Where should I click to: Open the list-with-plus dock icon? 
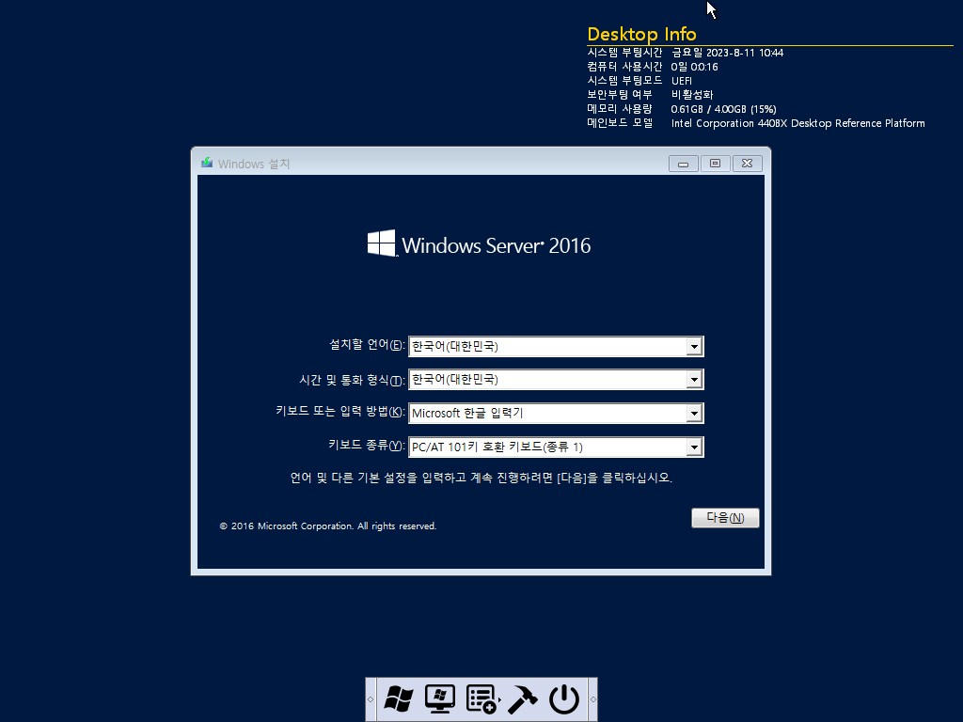click(x=482, y=698)
